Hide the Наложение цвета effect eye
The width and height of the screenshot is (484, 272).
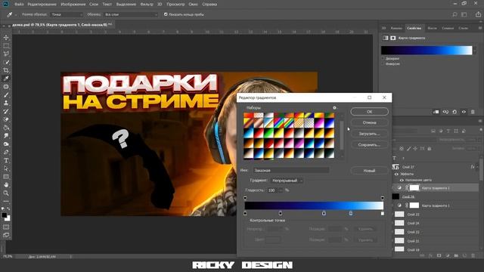point(402,180)
